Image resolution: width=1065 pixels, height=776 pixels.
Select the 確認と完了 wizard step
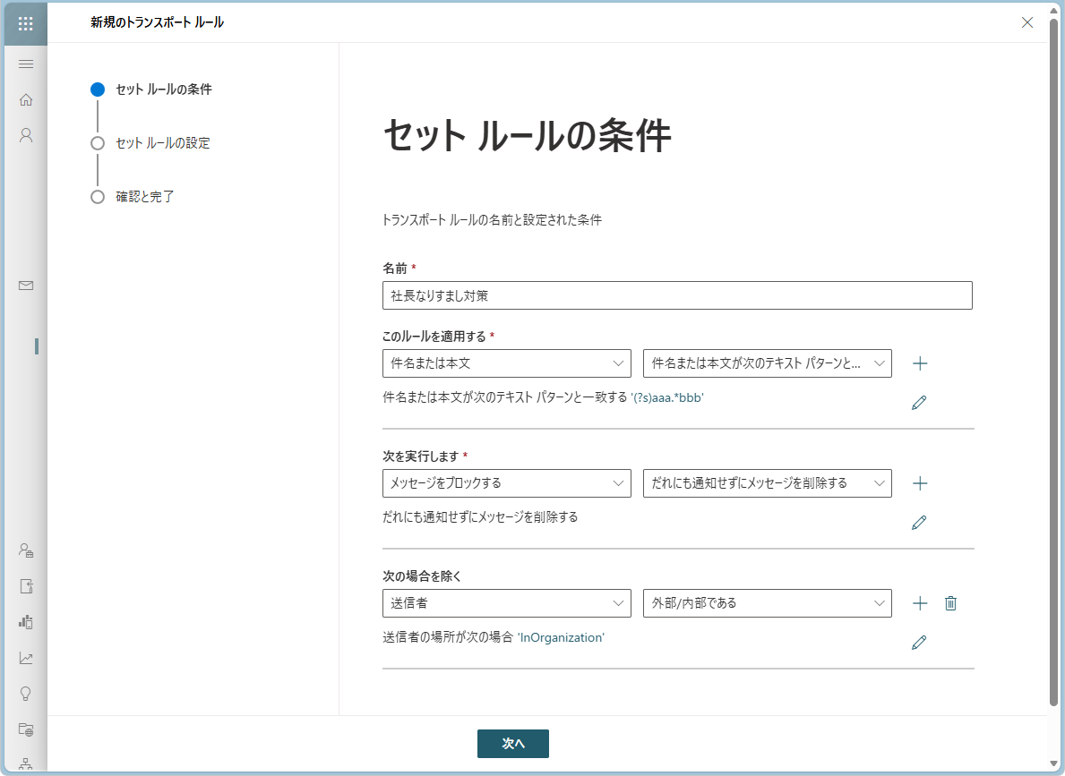pos(144,197)
